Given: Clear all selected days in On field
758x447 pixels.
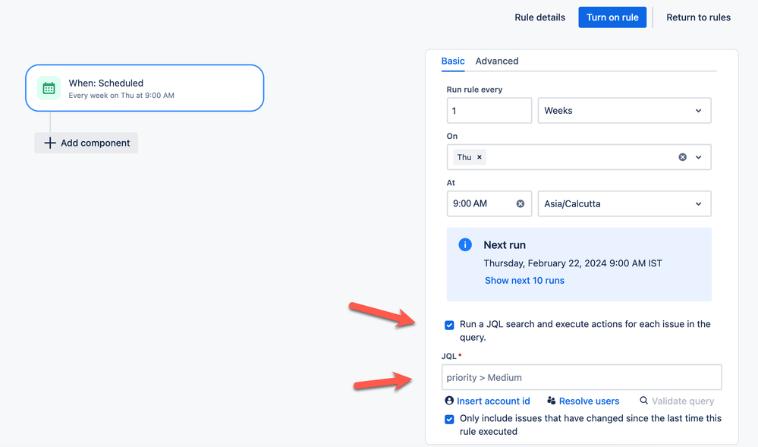Looking at the screenshot, I should pos(682,157).
